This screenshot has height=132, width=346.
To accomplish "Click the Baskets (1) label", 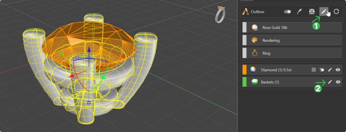I will [270, 82].
